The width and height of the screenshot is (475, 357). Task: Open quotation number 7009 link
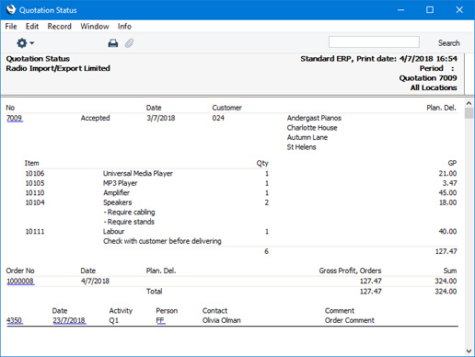tap(15, 118)
